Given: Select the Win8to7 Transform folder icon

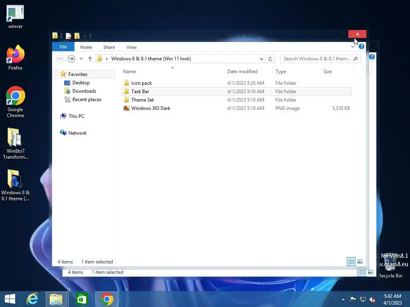Looking at the screenshot, I should click(x=16, y=144).
